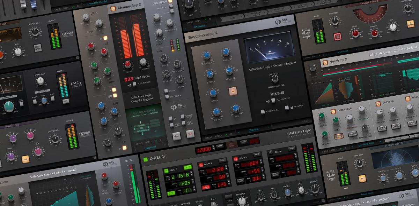The width and height of the screenshot is (419, 206).
Task: Toggle the Vocalstrip 2 power icon
Action: point(325,63)
